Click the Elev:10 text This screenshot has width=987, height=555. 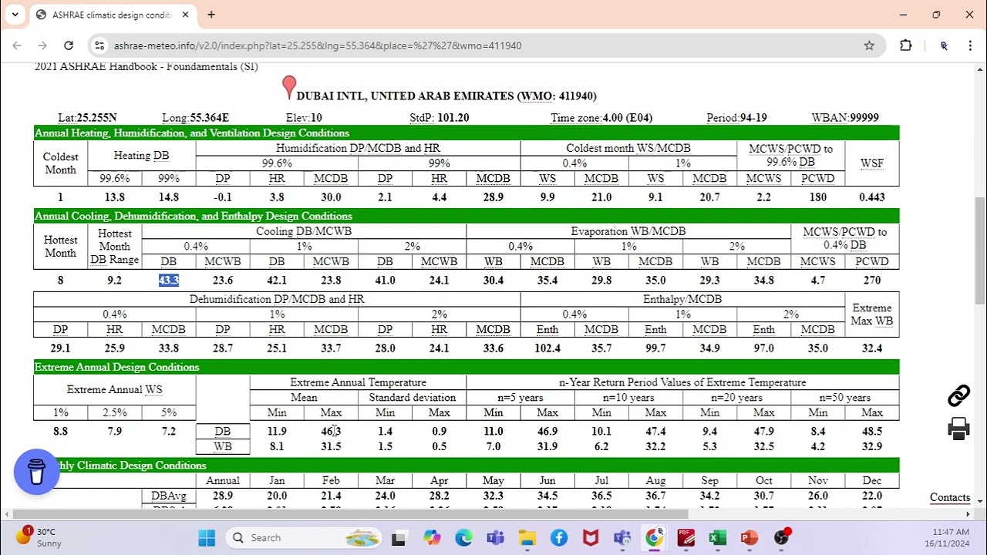pos(304,117)
